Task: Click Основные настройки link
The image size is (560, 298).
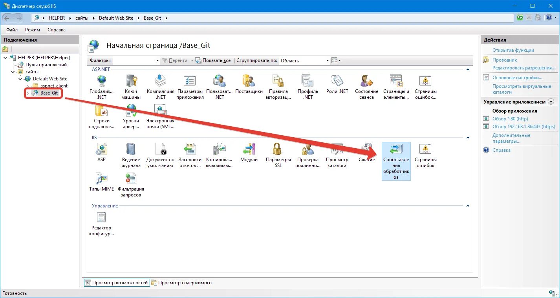Action: [517, 78]
